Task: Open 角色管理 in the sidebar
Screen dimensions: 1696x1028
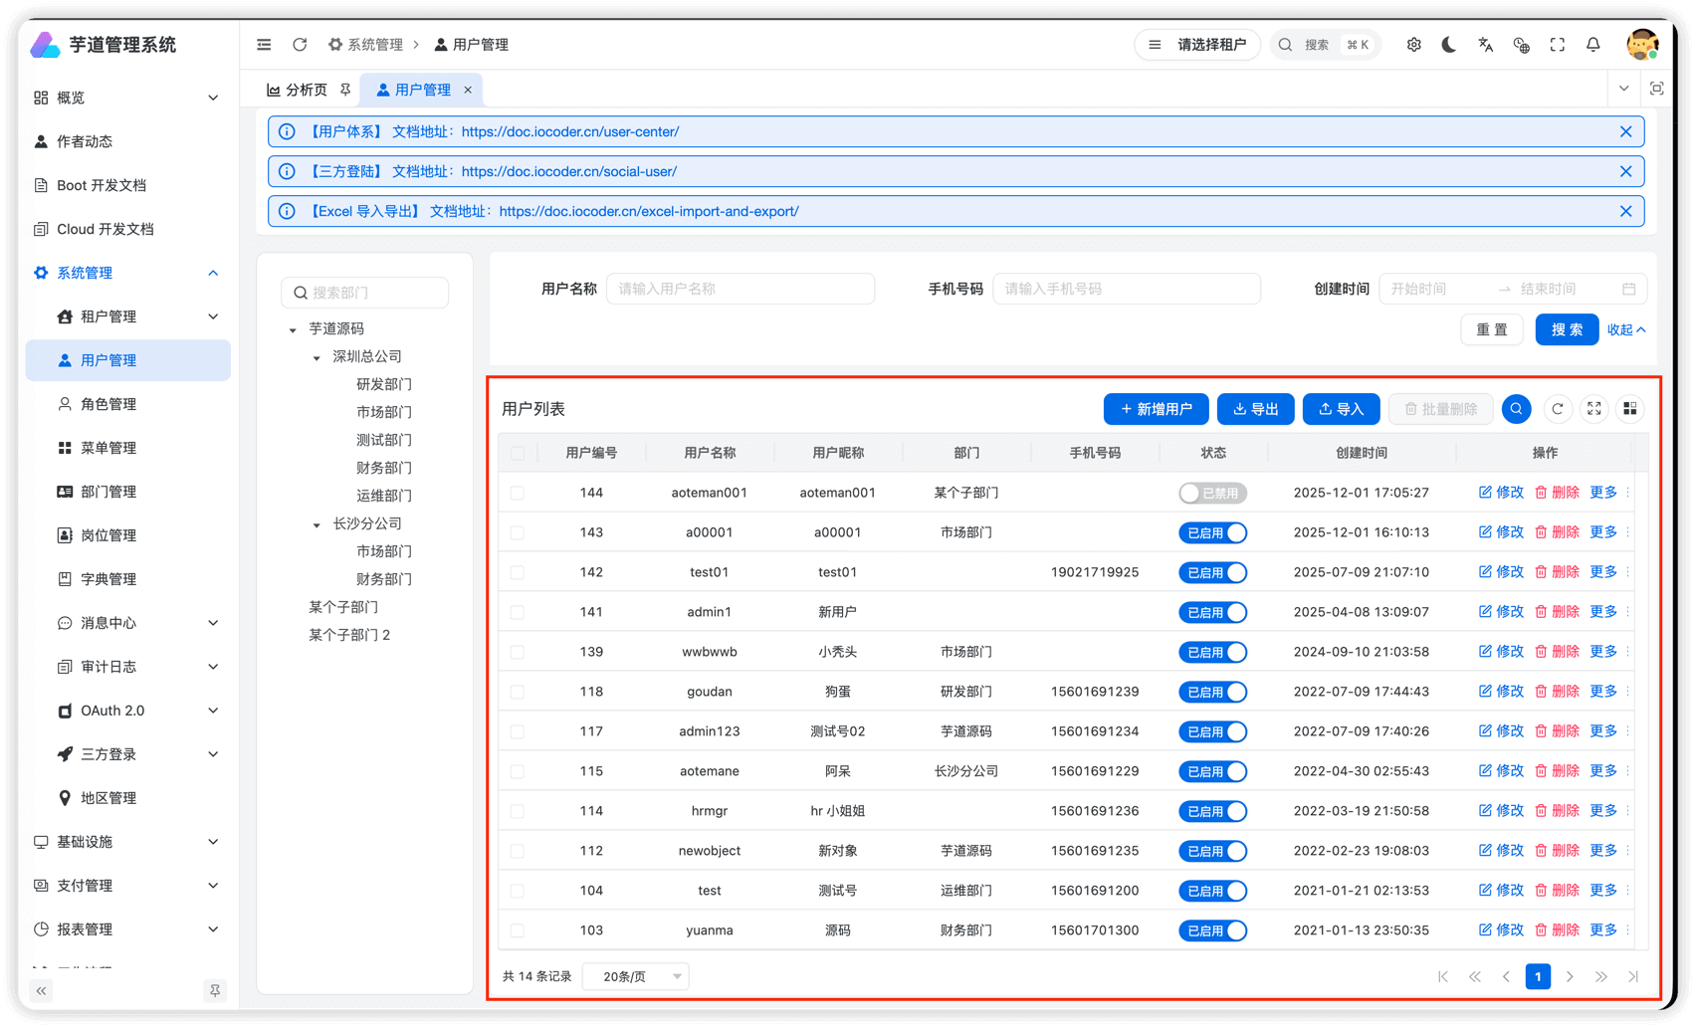Action: pos(108,404)
